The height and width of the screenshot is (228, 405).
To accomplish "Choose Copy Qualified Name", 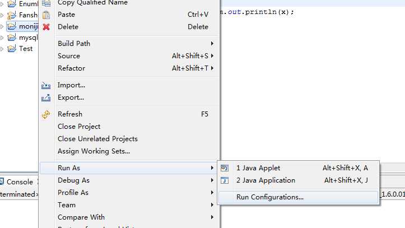I will (129, 3).
